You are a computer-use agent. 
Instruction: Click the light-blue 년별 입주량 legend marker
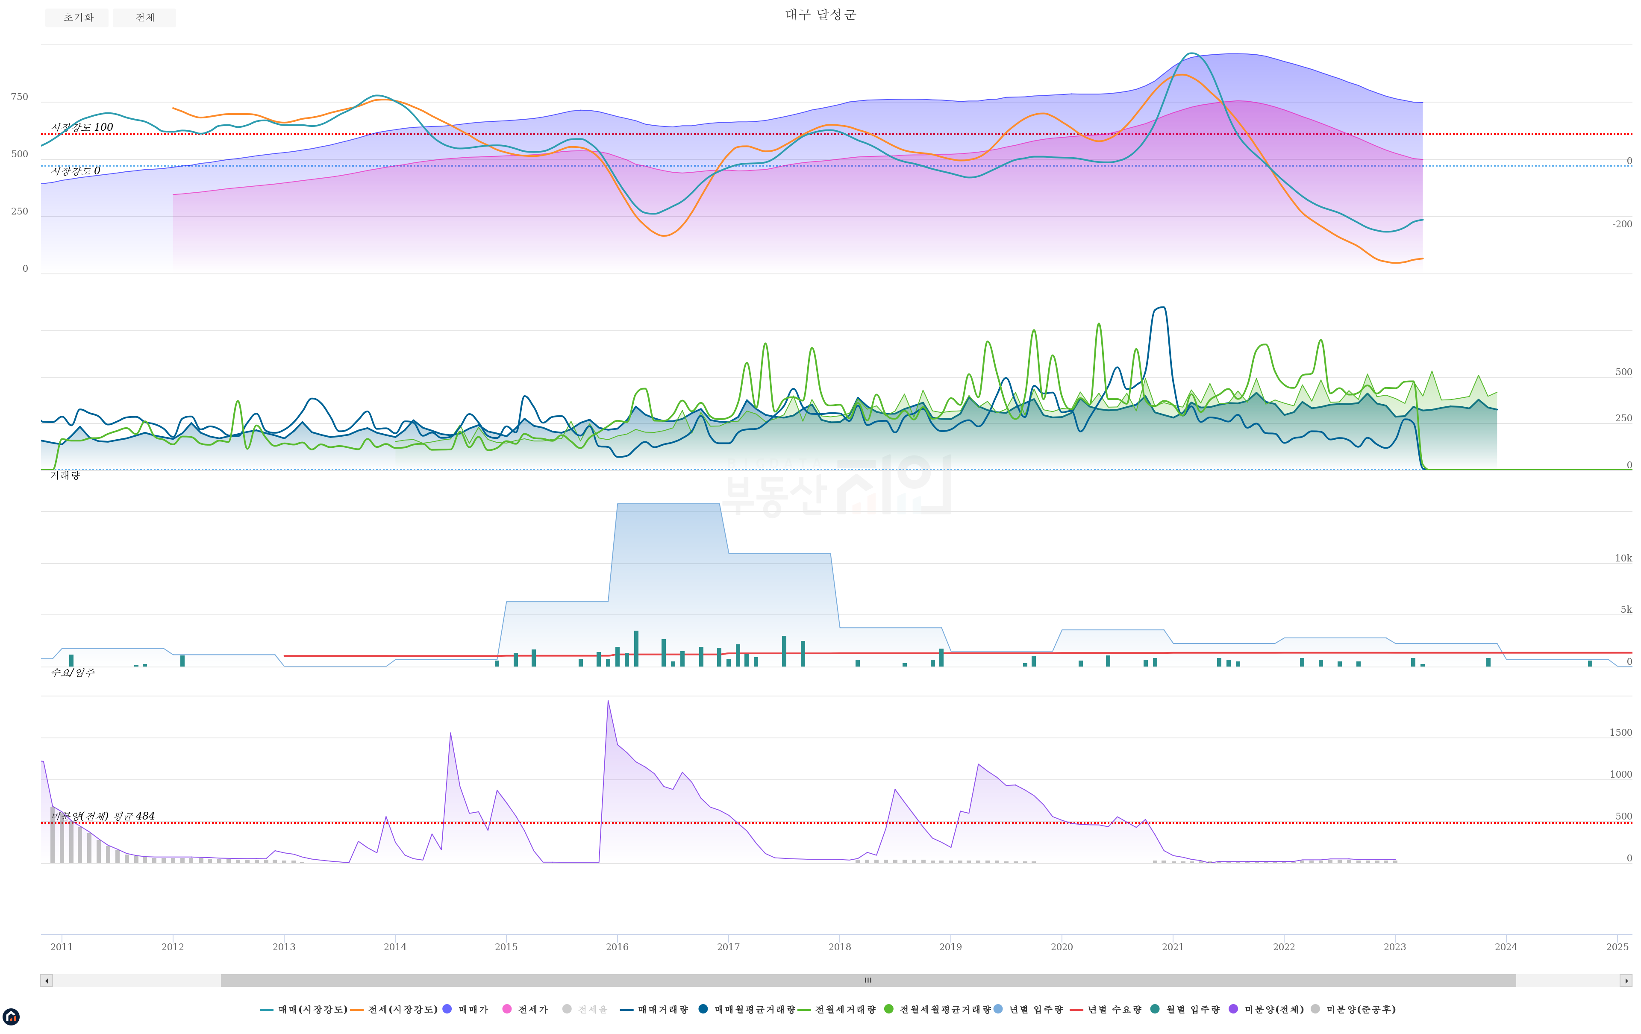click(998, 1009)
